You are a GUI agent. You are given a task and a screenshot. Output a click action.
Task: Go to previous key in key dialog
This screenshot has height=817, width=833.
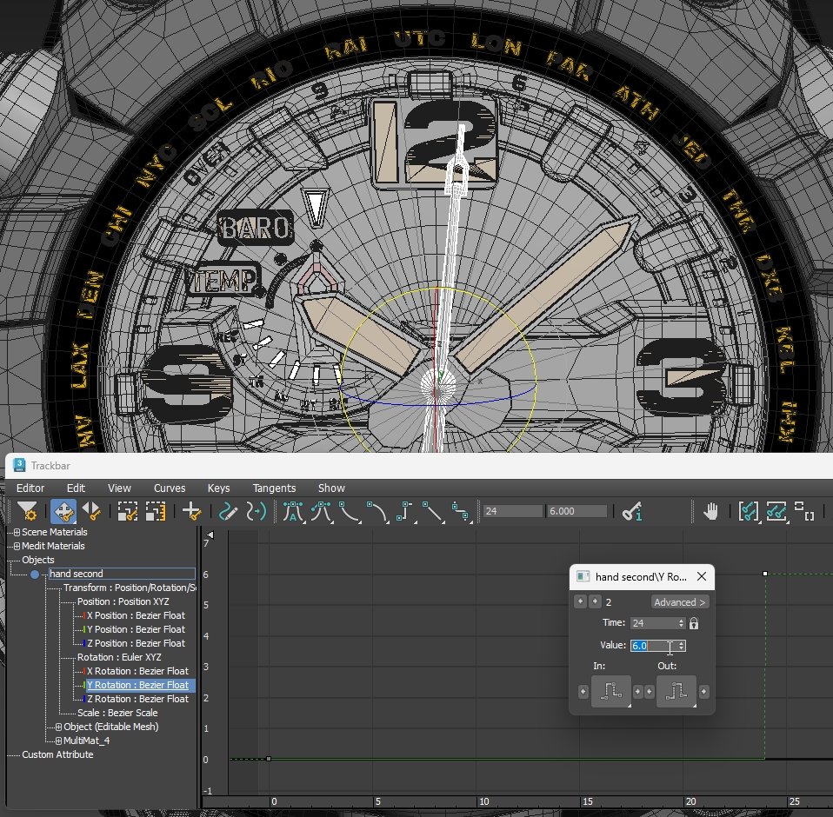click(x=581, y=601)
